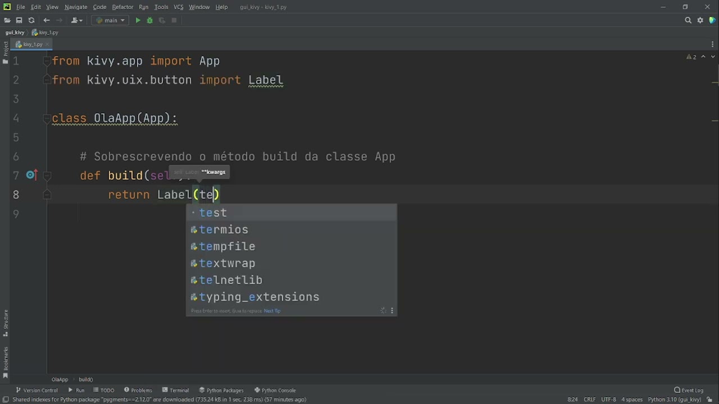Open the user account dropdown in toolbar
Screen dimensions: 719x404
pyautogui.click(x=77, y=20)
